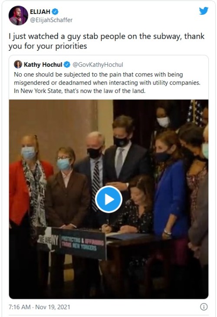Click the verified badge beside Kathy Hochul
This screenshot has height=317, width=217.
tap(67, 65)
